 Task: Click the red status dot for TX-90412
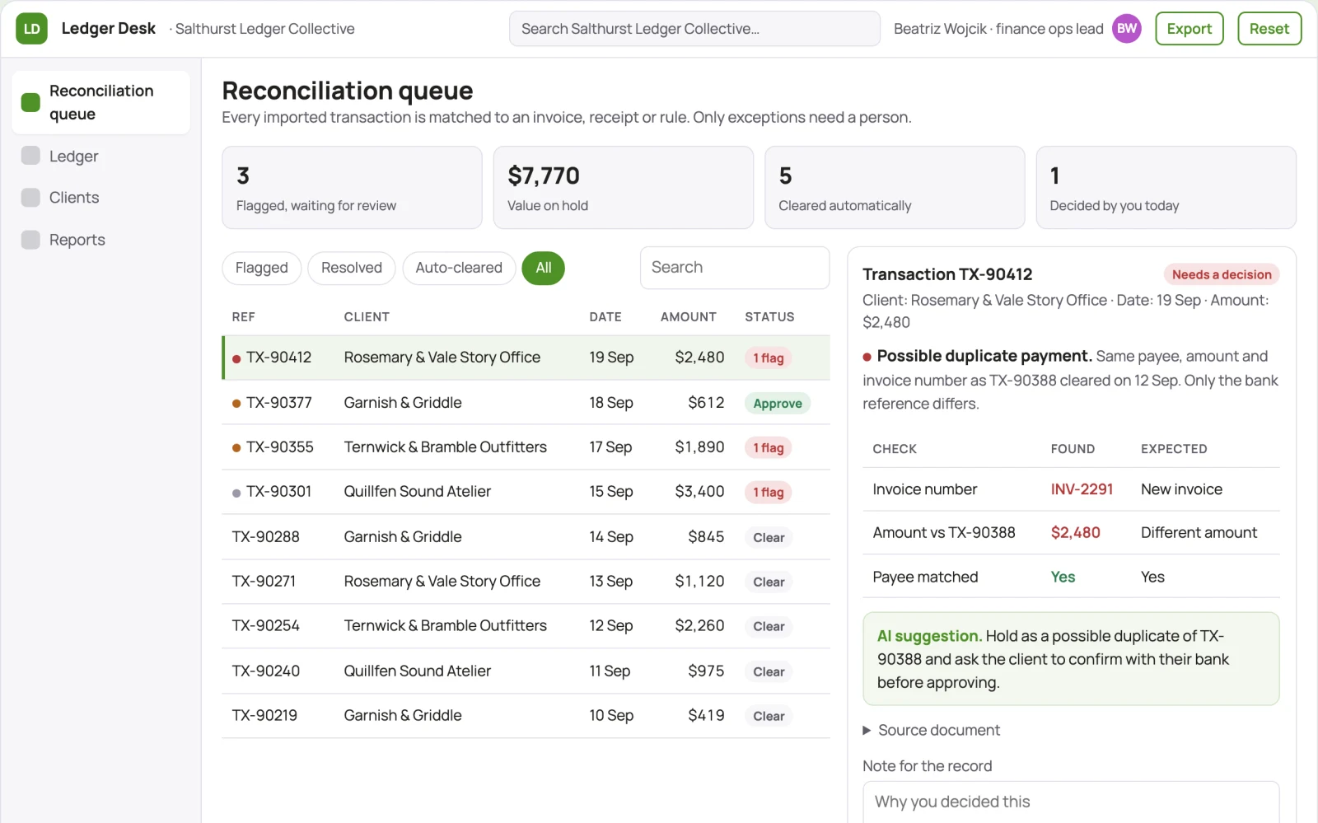[x=236, y=358]
